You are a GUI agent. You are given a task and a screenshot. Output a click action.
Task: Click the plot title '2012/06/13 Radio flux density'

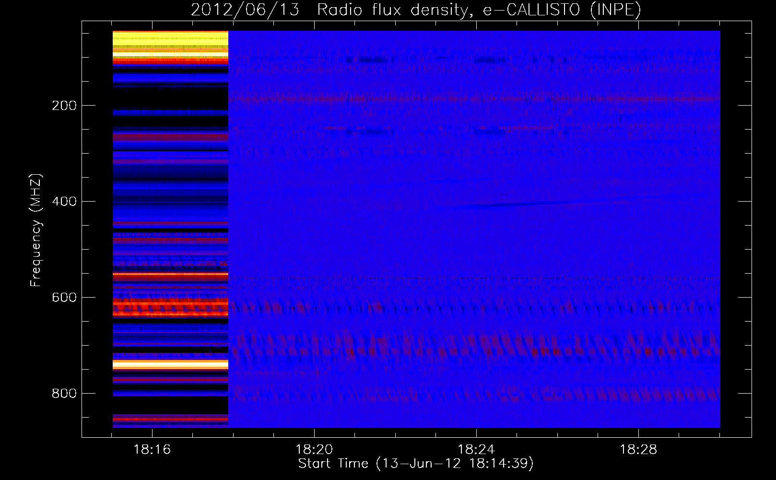click(329, 10)
